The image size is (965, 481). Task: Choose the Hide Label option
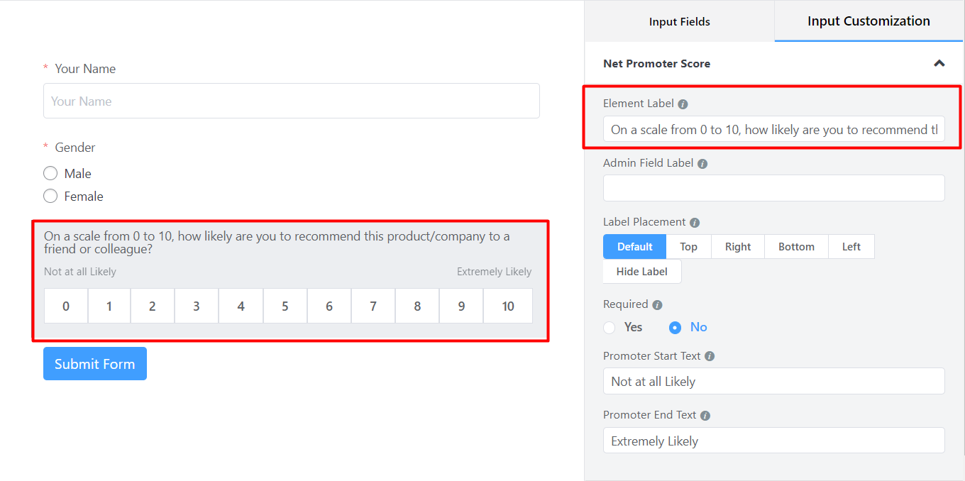point(641,271)
